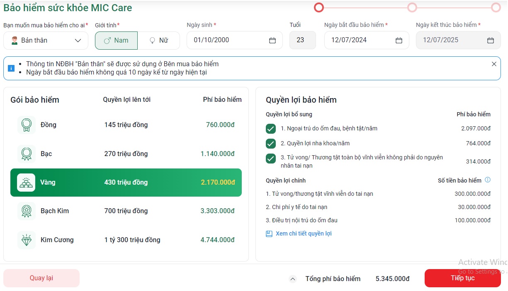Click the Kim Cương diamond icon
The height and width of the screenshot is (291, 508).
pos(26,240)
